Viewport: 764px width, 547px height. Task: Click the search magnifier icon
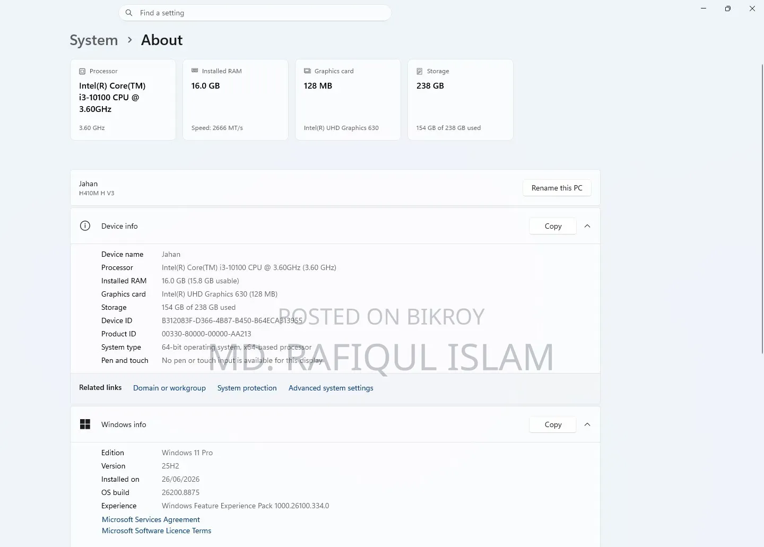pos(129,13)
